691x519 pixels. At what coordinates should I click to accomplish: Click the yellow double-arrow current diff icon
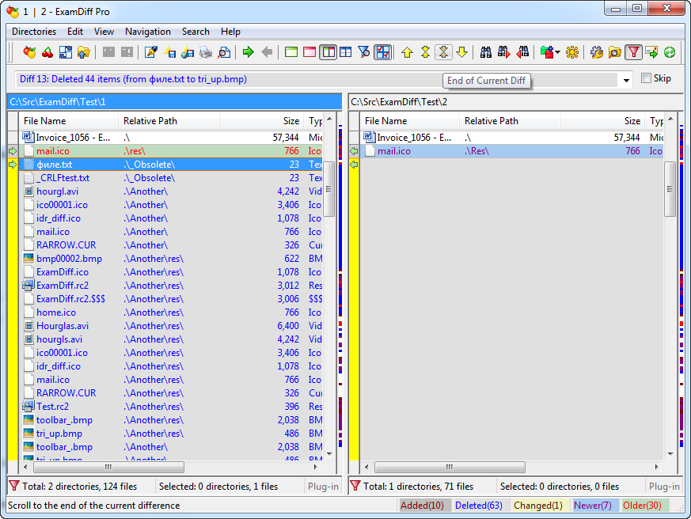(425, 52)
